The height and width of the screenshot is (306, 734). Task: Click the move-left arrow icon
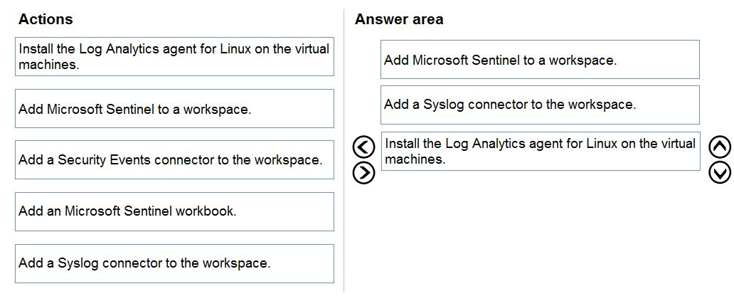[x=363, y=147]
